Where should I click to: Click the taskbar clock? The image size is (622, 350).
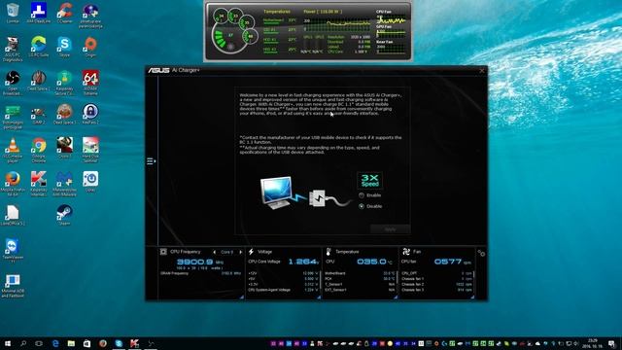pyautogui.click(x=593, y=343)
